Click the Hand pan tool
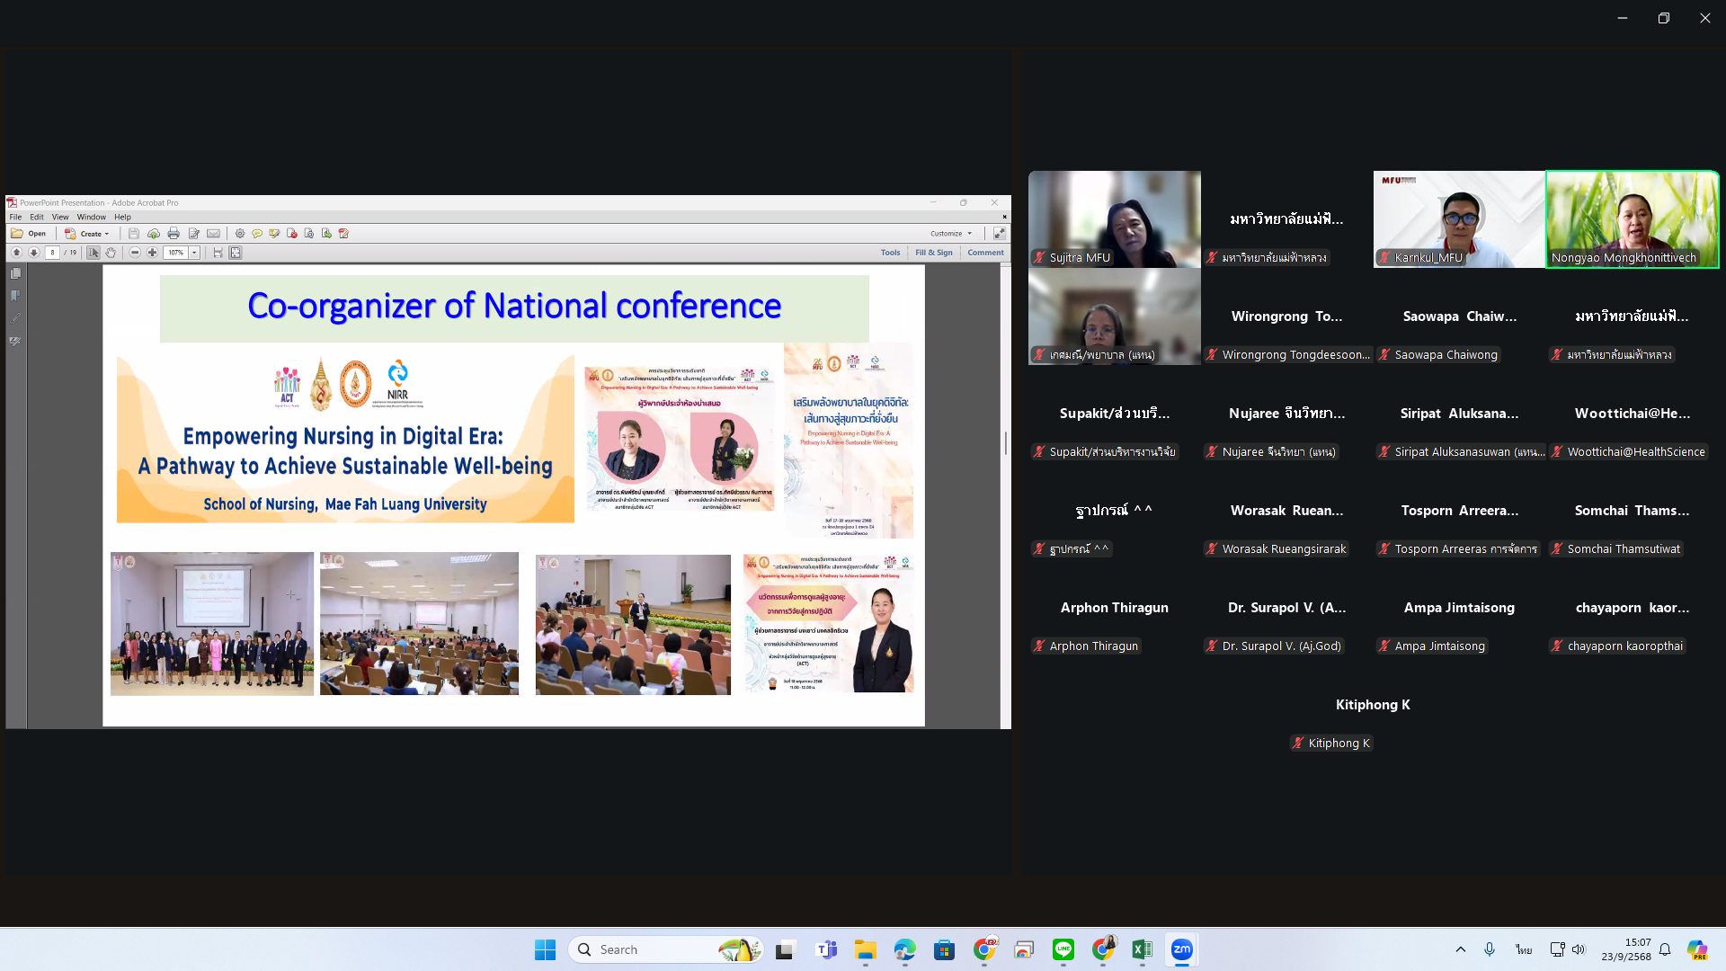 tap(111, 253)
